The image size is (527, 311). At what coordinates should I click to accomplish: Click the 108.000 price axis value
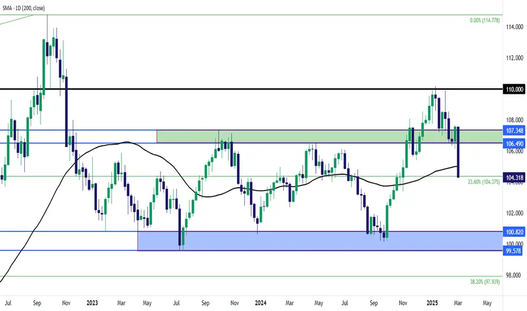pyautogui.click(x=515, y=120)
